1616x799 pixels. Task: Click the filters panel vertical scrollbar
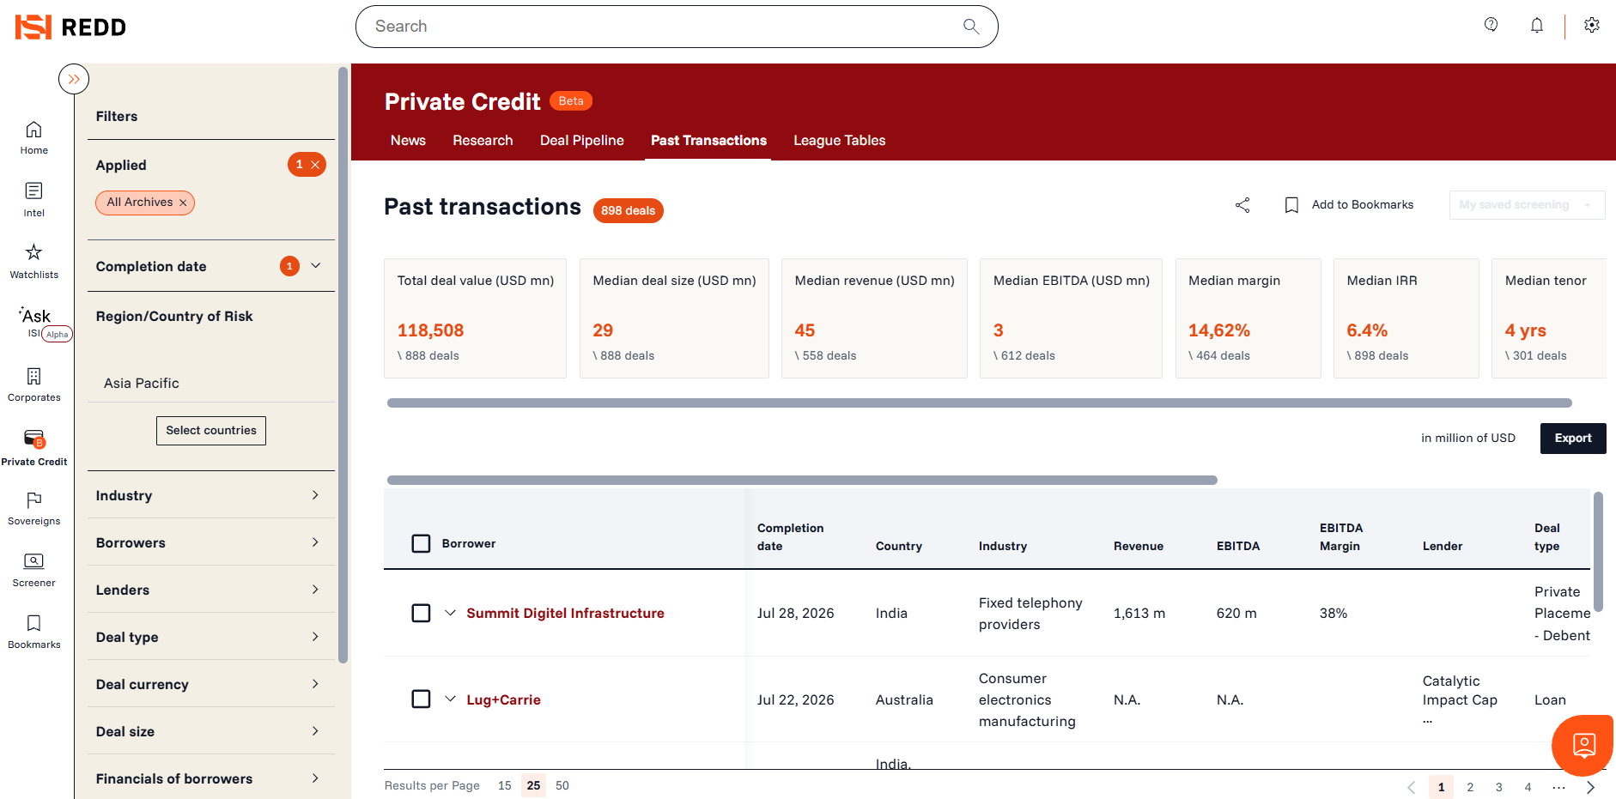click(x=343, y=365)
